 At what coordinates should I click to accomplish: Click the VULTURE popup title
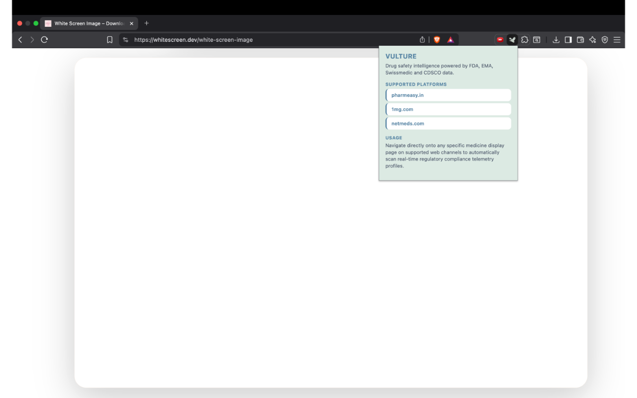(x=401, y=56)
